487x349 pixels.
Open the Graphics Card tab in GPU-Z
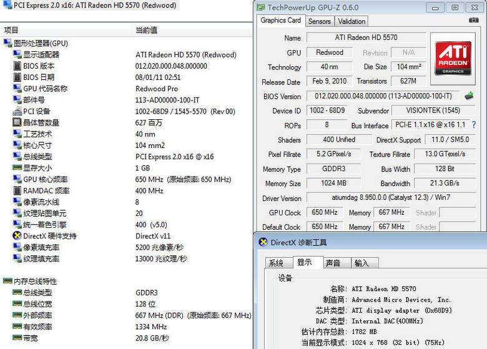coord(281,21)
